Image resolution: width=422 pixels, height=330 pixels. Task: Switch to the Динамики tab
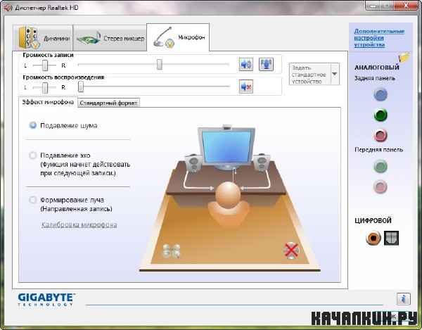click(x=43, y=38)
